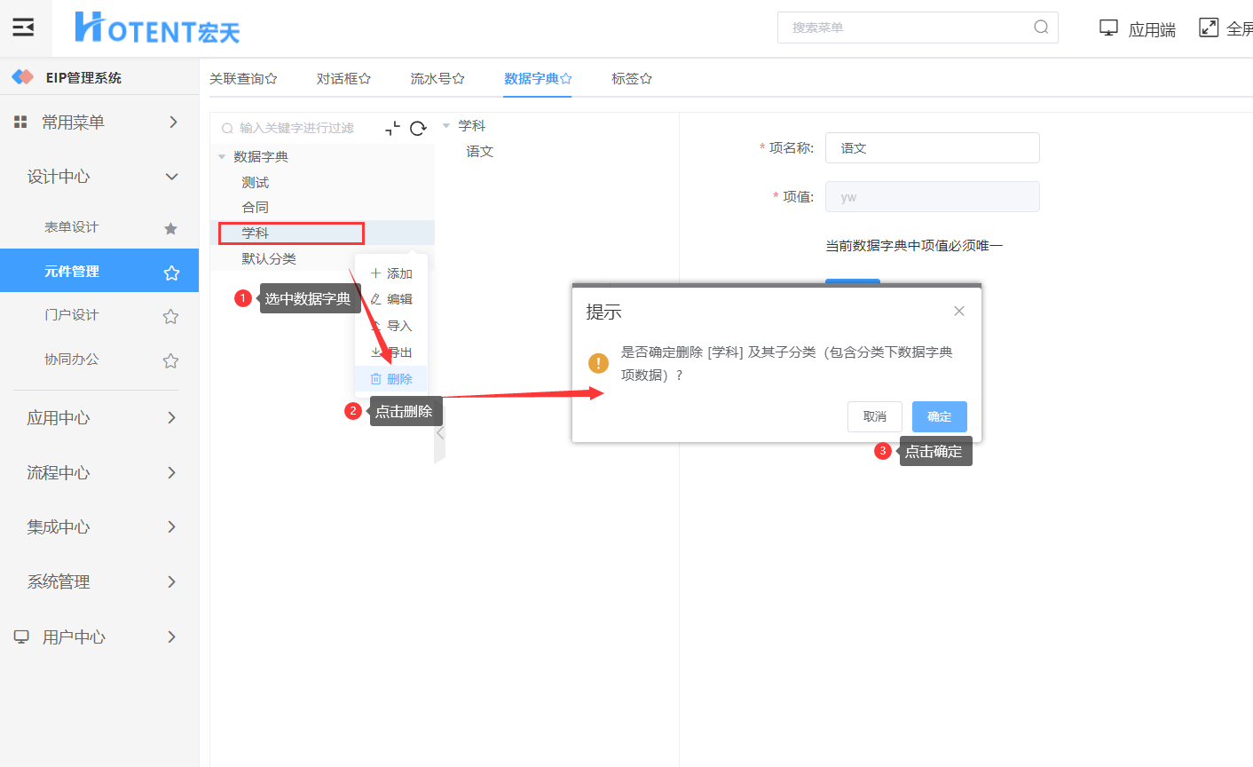Click the 取消 button in dialog

coord(875,416)
